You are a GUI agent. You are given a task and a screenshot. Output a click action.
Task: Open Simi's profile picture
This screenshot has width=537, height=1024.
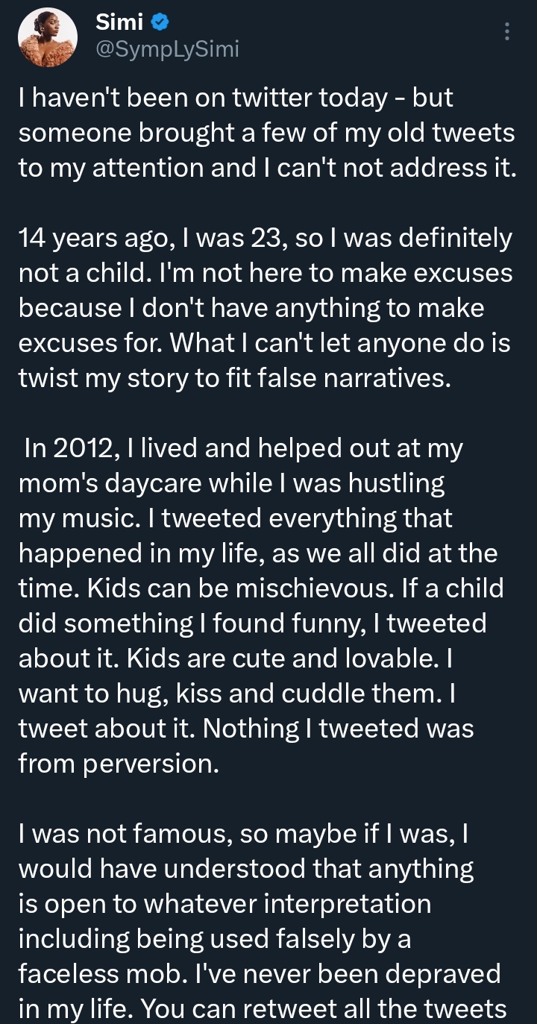pos(47,38)
